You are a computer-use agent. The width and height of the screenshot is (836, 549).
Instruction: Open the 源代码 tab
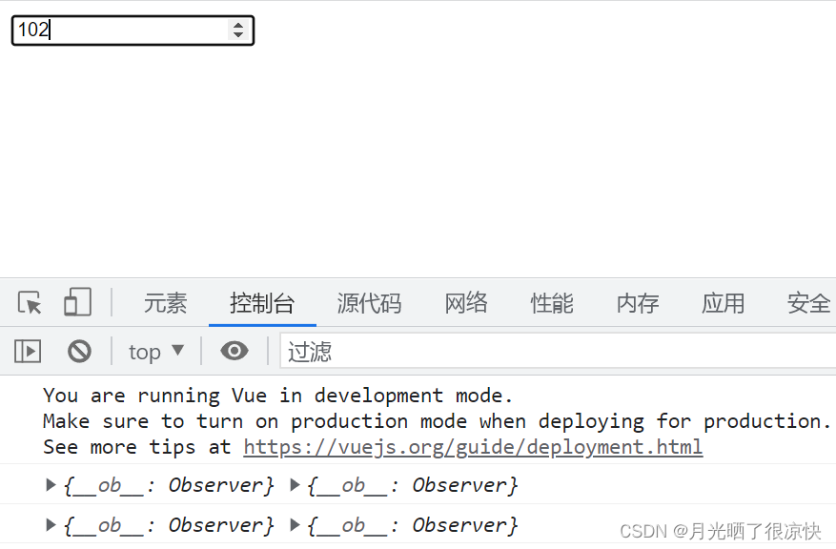pyautogui.click(x=369, y=303)
